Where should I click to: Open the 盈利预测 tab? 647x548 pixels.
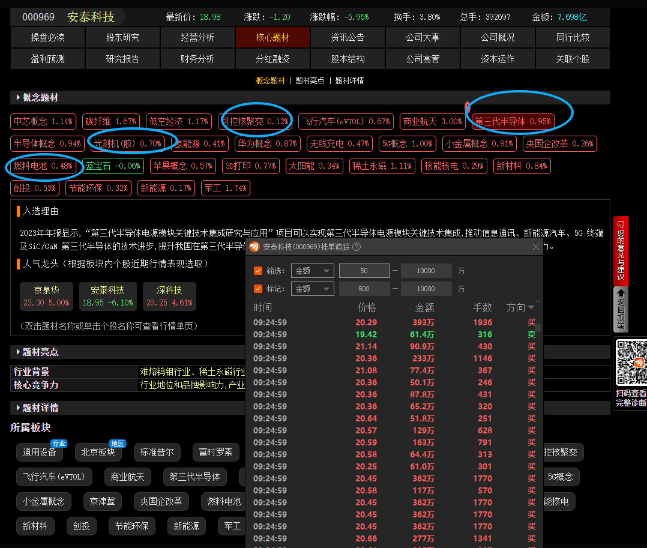pyautogui.click(x=47, y=59)
